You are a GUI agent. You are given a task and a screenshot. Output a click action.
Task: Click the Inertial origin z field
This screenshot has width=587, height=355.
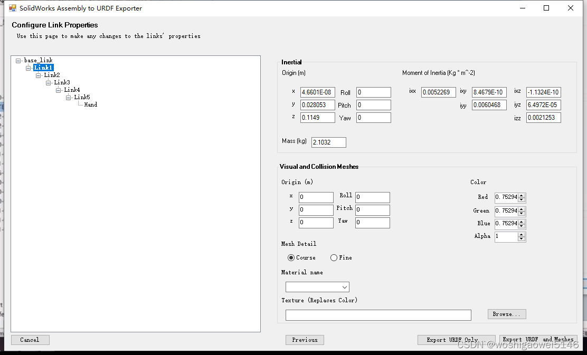point(317,118)
